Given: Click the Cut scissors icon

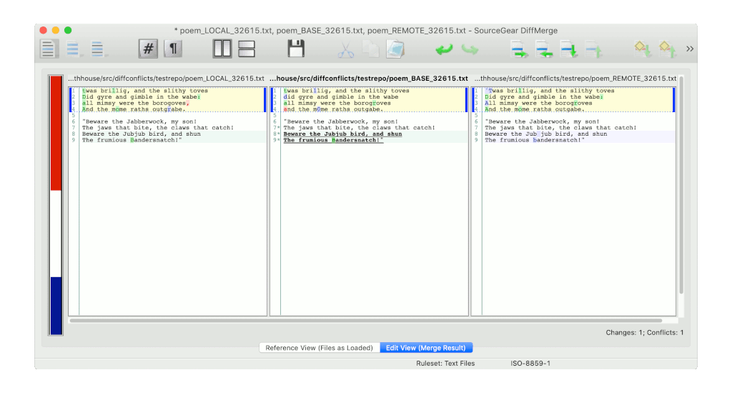Looking at the screenshot, I should pos(345,49).
